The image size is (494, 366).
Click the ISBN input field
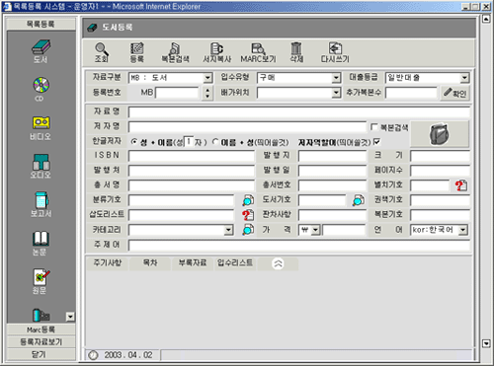pos(192,156)
